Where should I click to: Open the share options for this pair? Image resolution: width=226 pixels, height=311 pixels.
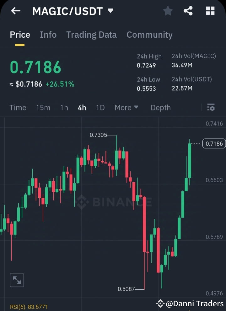coord(188,11)
